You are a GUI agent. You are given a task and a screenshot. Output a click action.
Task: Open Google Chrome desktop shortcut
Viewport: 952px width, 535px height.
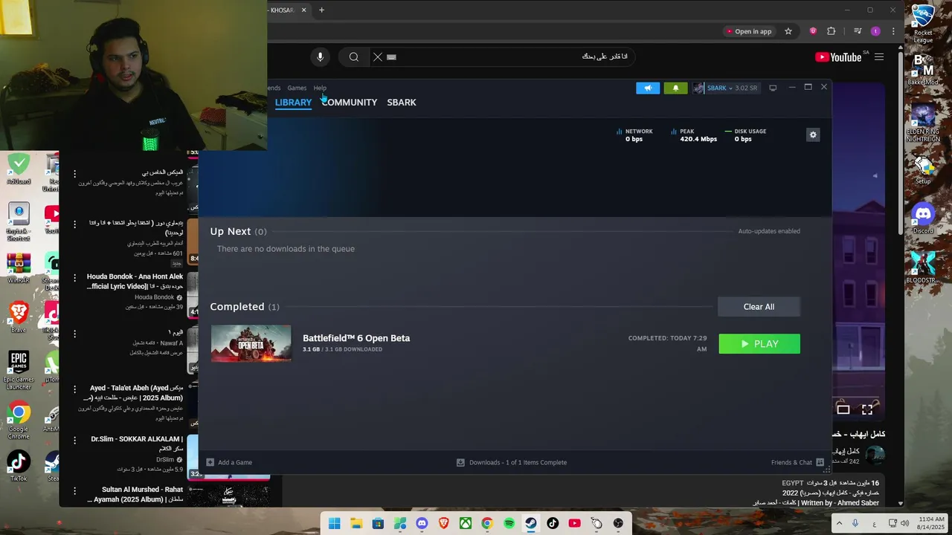click(19, 421)
